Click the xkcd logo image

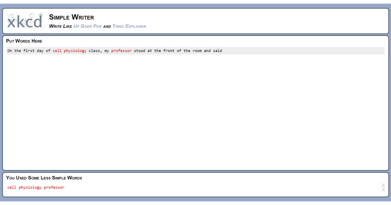(x=25, y=21)
